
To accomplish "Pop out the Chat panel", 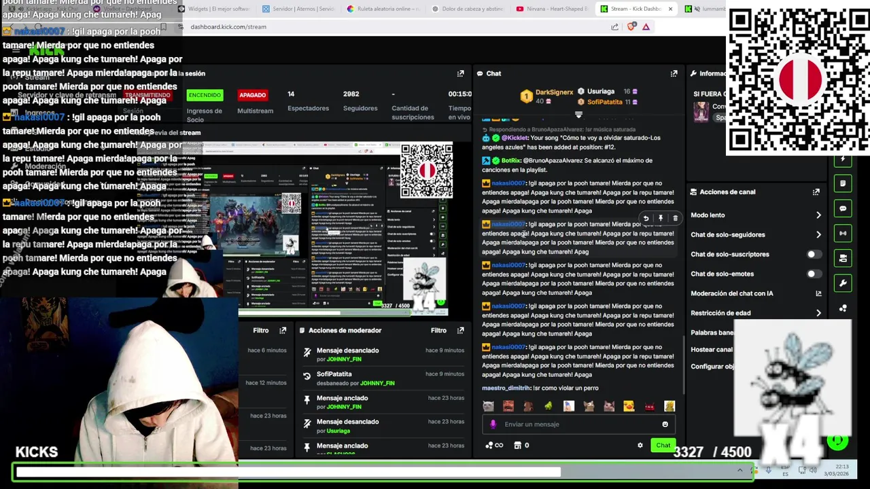I will 674,73.
